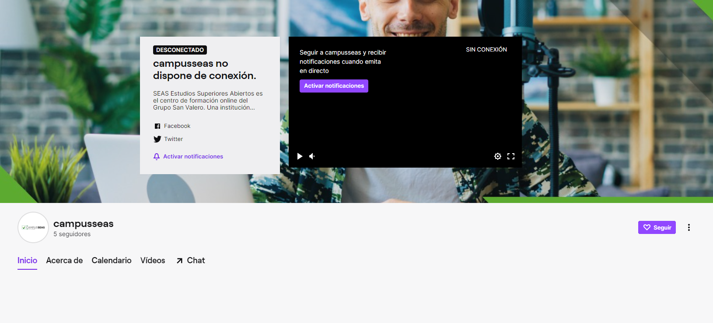Viewport: 713px width, 323px height.
Task: Click the bell Activar notificaciones link
Action: 188,156
